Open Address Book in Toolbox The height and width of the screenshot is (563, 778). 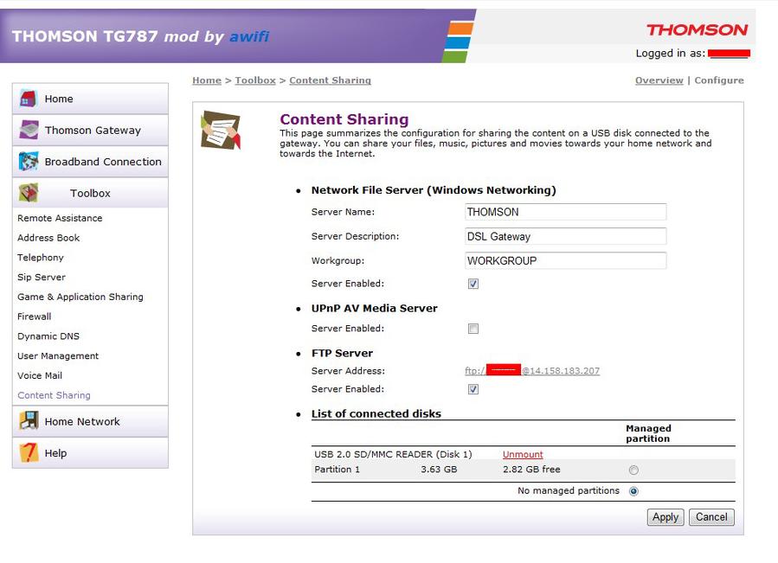[x=48, y=238]
